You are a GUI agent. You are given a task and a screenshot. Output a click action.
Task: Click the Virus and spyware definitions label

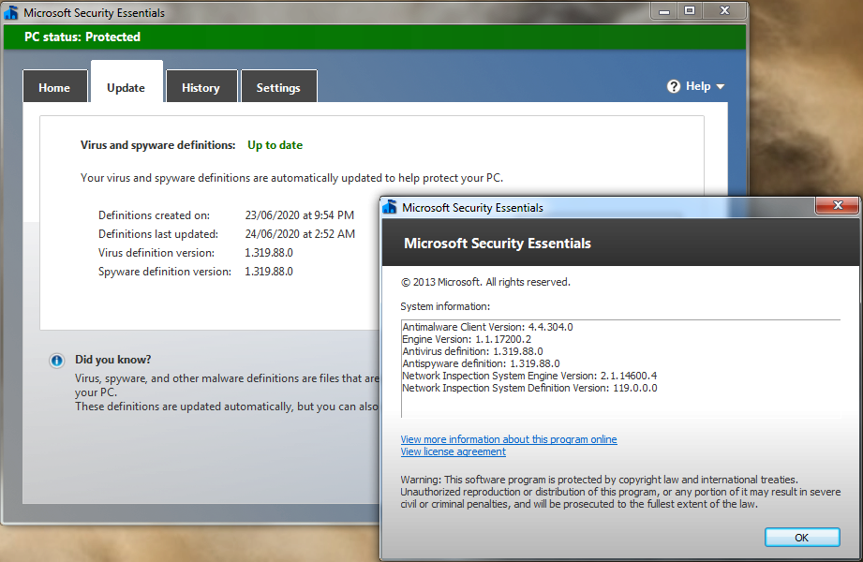(158, 145)
